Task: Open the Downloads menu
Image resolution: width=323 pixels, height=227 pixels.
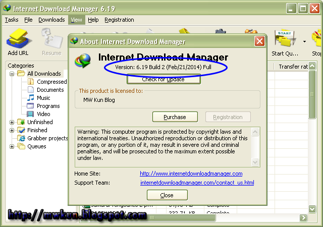Action: click(x=51, y=20)
